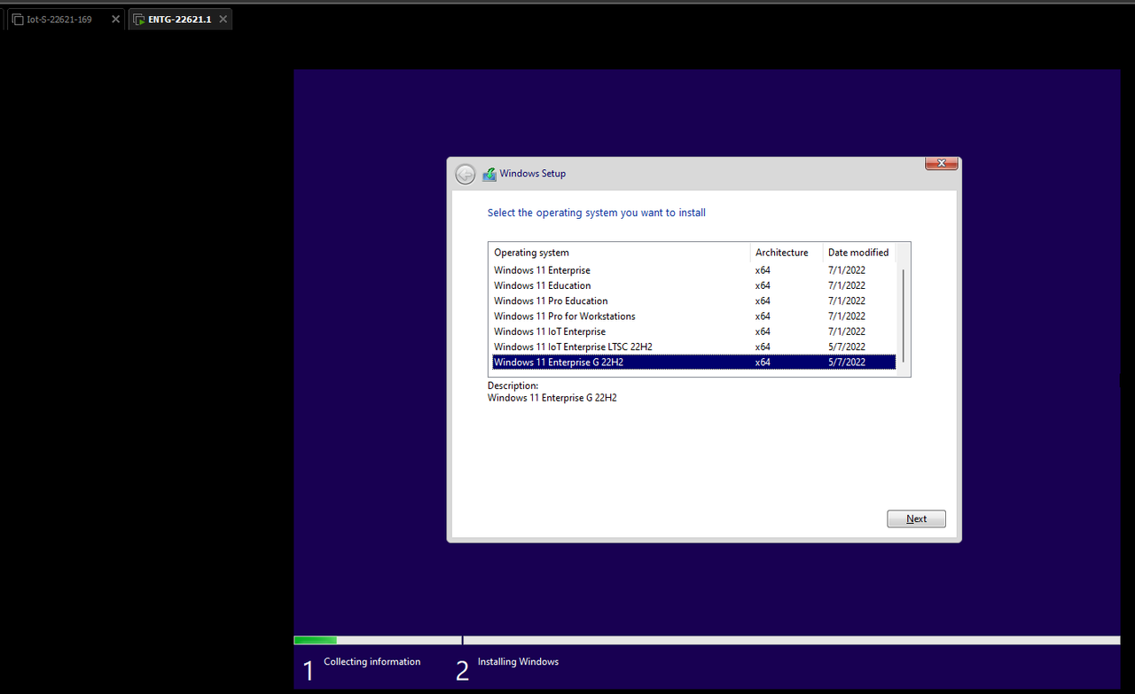This screenshot has height=694, width=1135.
Task: Select Windows 11 IoT Enterprise row
Action: pos(693,331)
